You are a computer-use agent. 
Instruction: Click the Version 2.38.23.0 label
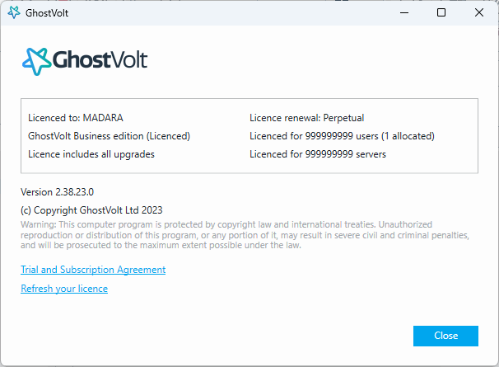[x=58, y=192]
